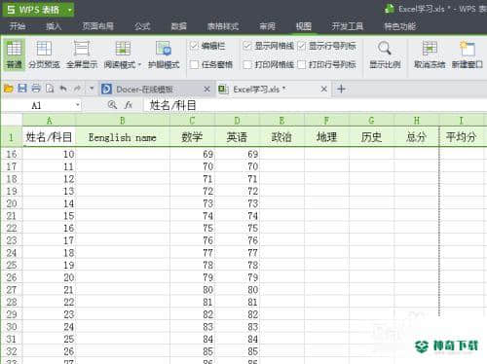Image resolution: width=487 pixels, height=364 pixels.
Task: Select column H header
Action: 417,121
